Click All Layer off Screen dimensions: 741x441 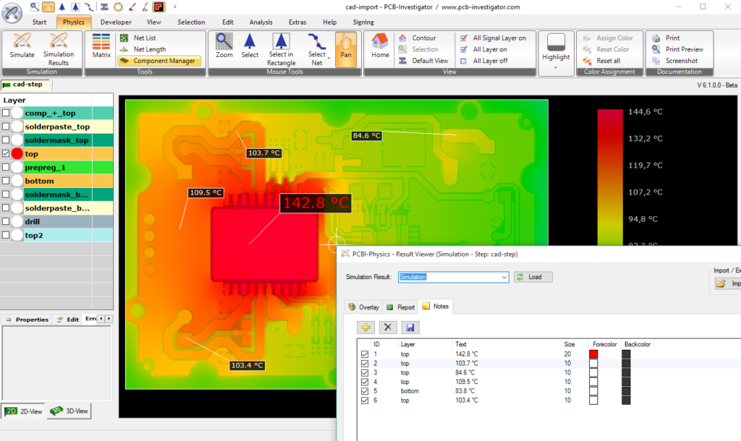(484, 61)
